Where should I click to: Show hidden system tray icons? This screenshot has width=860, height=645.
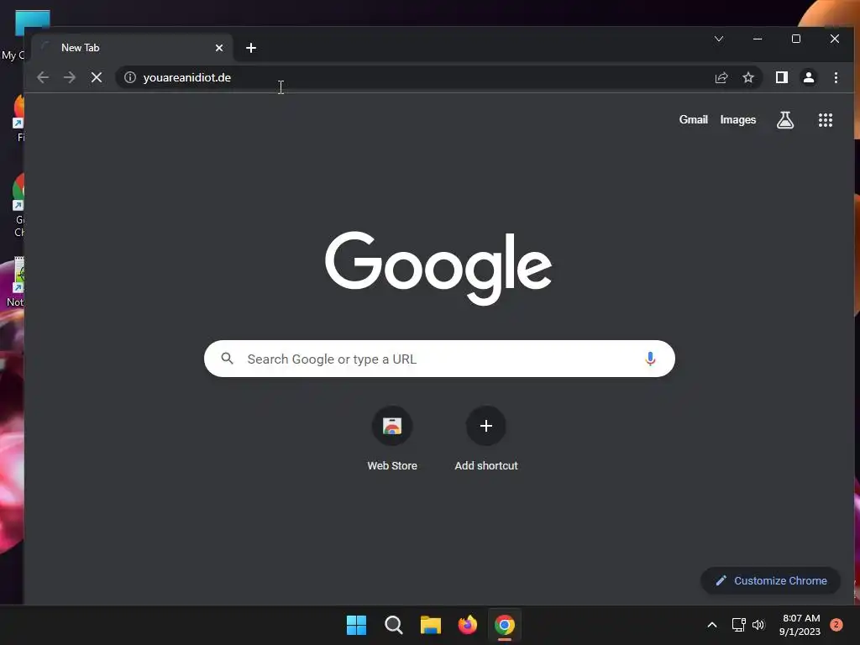712,625
